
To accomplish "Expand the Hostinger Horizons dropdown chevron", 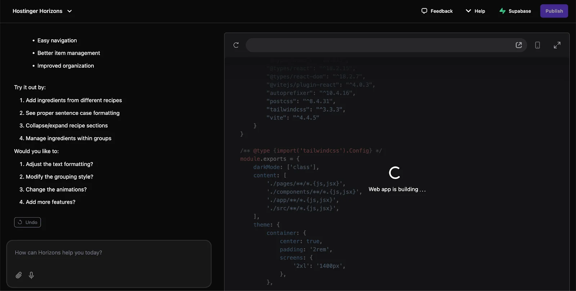I will 69,11.
